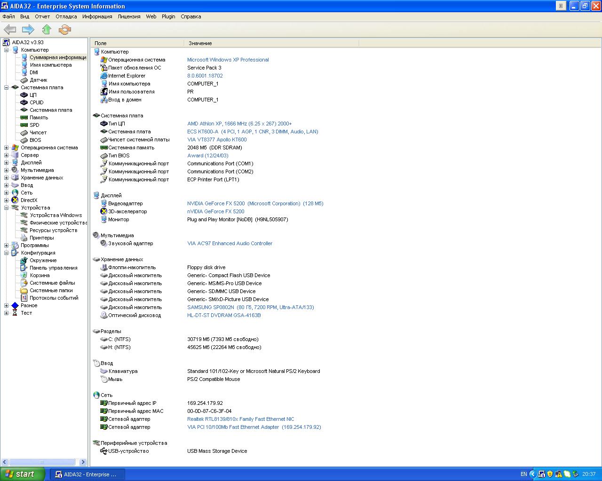
Task: Expand the Операционная система tree node
Action: (7, 147)
